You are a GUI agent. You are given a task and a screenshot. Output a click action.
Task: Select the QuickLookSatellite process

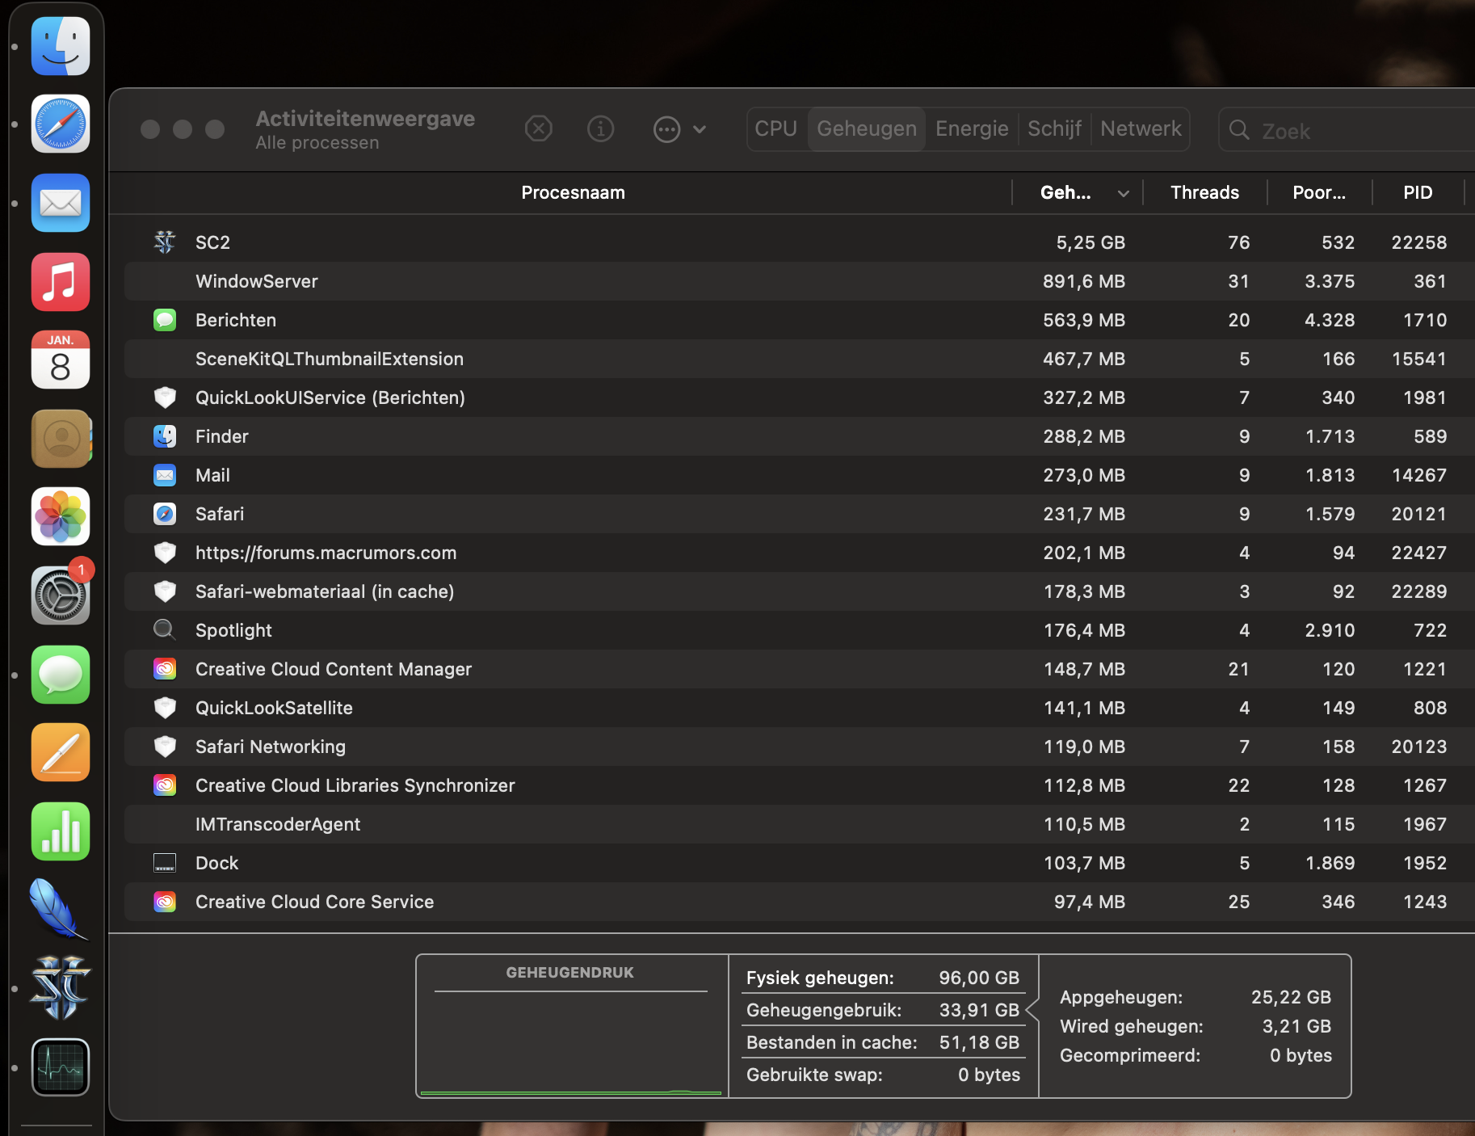tap(800, 708)
